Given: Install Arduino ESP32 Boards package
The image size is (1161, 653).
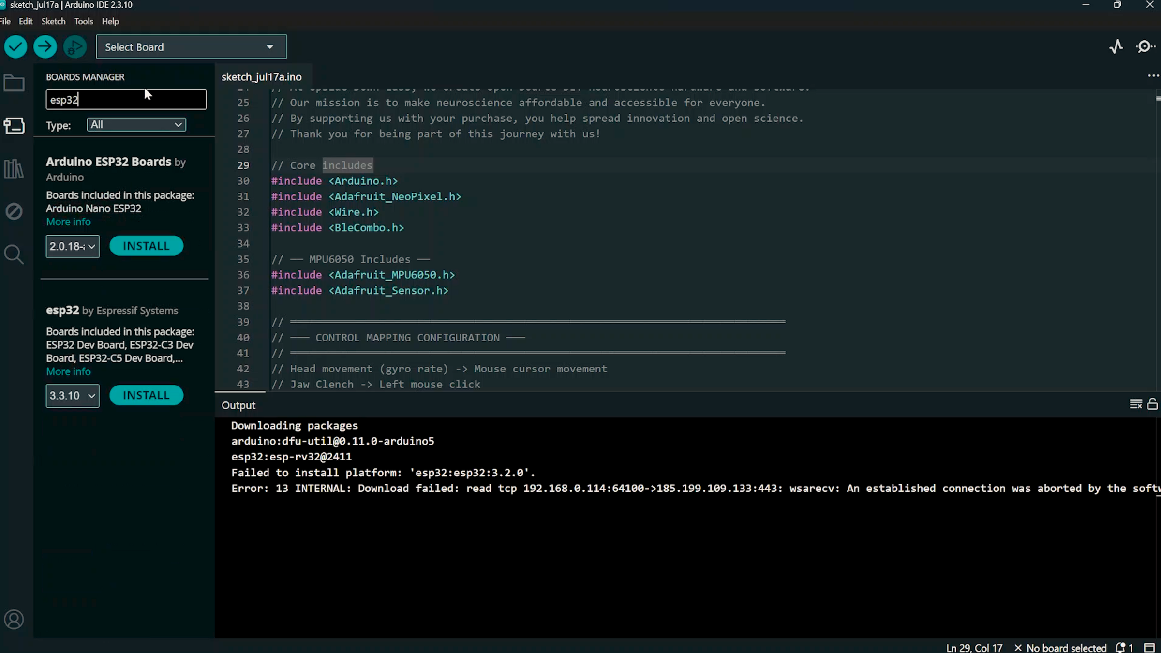Looking at the screenshot, I should pyautogui.click(x=146, y=246).
